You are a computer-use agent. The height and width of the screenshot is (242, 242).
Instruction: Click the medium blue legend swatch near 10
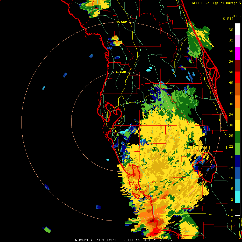click(x=237, y=173)
